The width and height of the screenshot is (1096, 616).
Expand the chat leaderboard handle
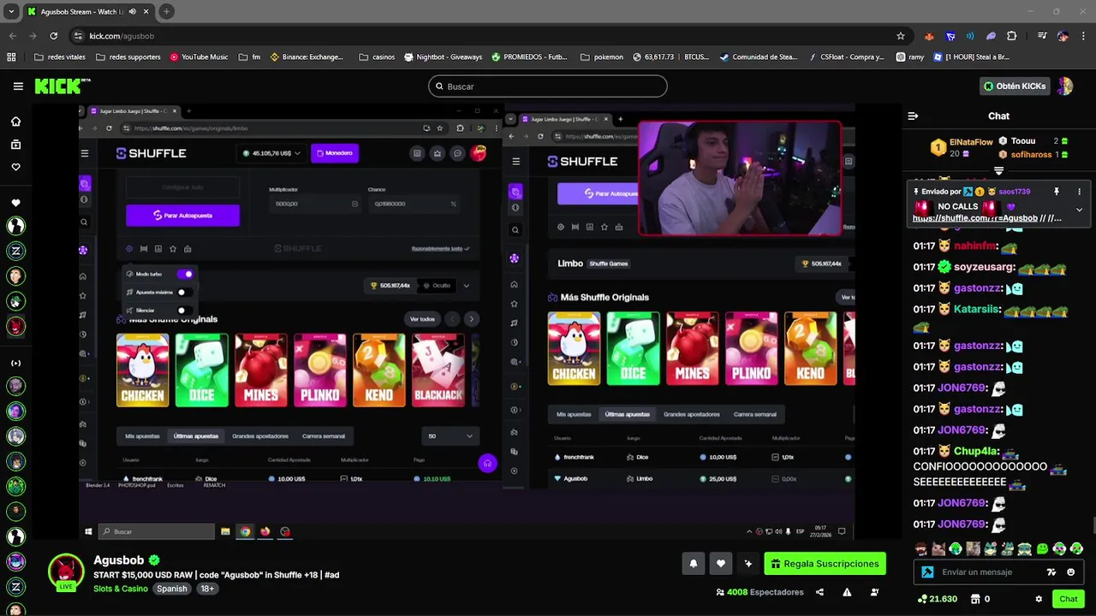coord(998,171)
